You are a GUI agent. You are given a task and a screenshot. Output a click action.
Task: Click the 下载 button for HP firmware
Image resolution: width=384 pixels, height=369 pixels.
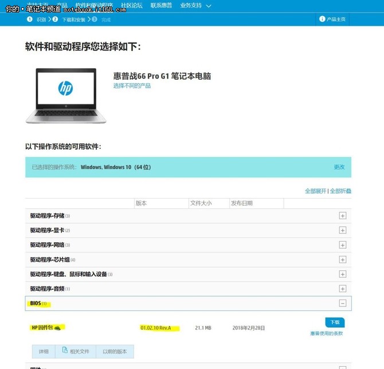(335, 322)
